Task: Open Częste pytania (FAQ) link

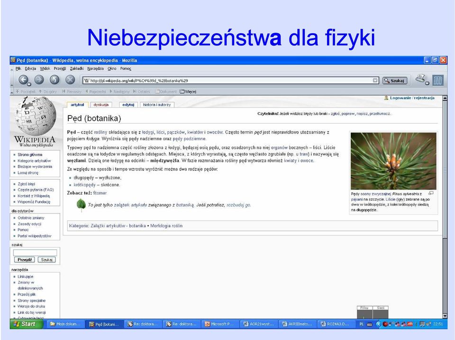Action: pos(36,189)
